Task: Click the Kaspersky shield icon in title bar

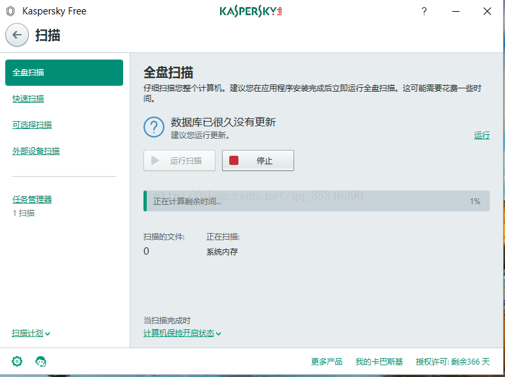Action: (x=10, y=11)
